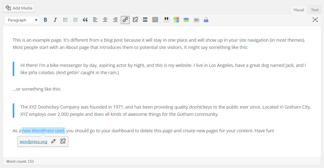Click the 'This is an example page' paragraph
Viewport: 324px width, 168px height.
point(159,43)
